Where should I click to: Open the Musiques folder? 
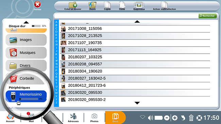pyautogui.click(x=26, y=53)
